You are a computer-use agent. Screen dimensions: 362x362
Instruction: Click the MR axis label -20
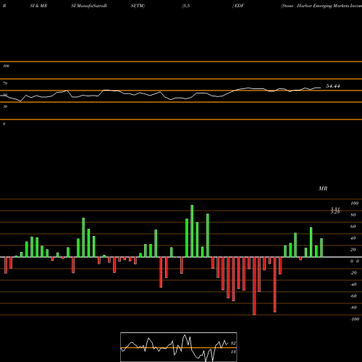[x=353, y=273]
